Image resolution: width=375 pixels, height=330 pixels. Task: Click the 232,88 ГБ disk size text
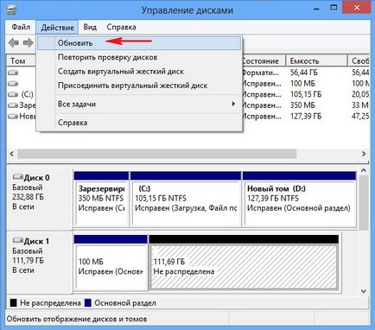tap(28, 197)
